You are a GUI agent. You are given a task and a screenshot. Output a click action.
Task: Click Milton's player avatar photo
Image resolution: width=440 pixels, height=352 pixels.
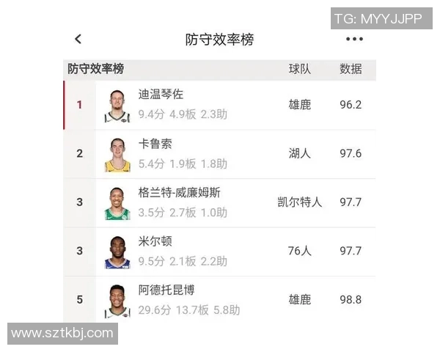coord(117,252)
